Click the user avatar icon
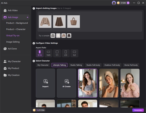The image size is (146, 113). pos(114,3)
